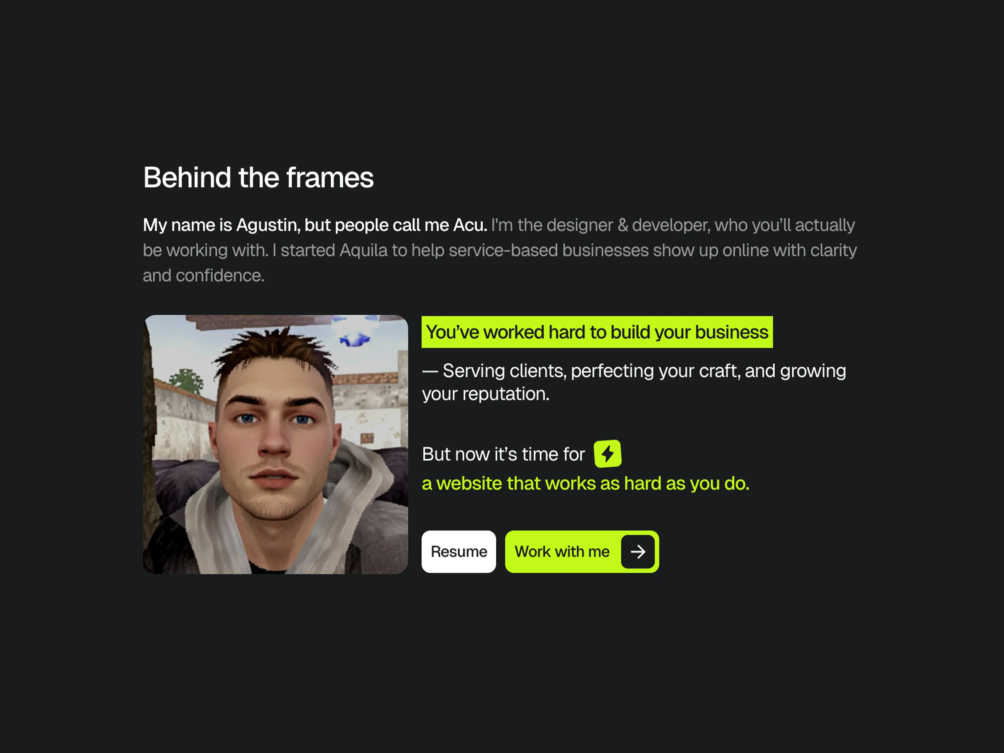Click the But now it's time for text

503,454
